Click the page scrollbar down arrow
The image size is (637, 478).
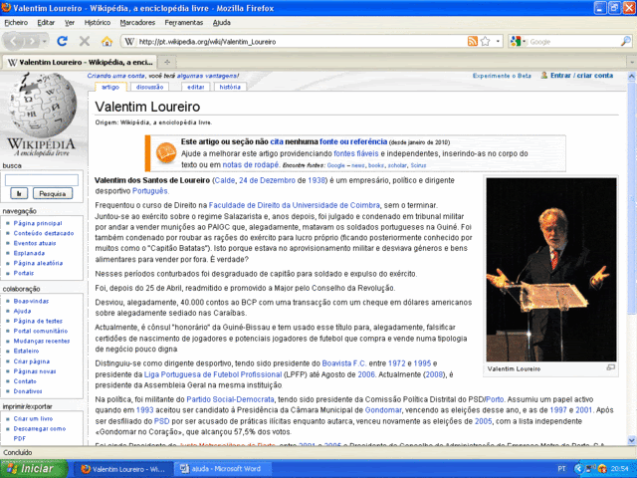(632, 440)
